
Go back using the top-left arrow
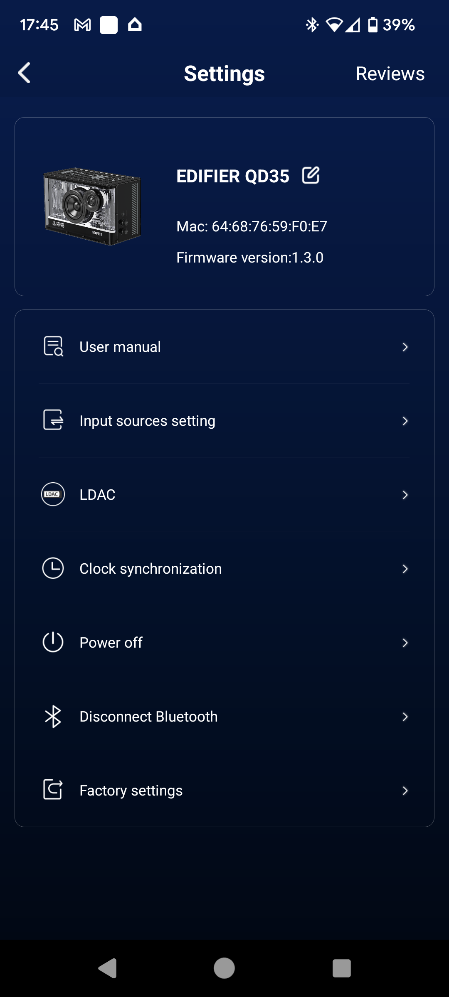click(x=24, y=73)
